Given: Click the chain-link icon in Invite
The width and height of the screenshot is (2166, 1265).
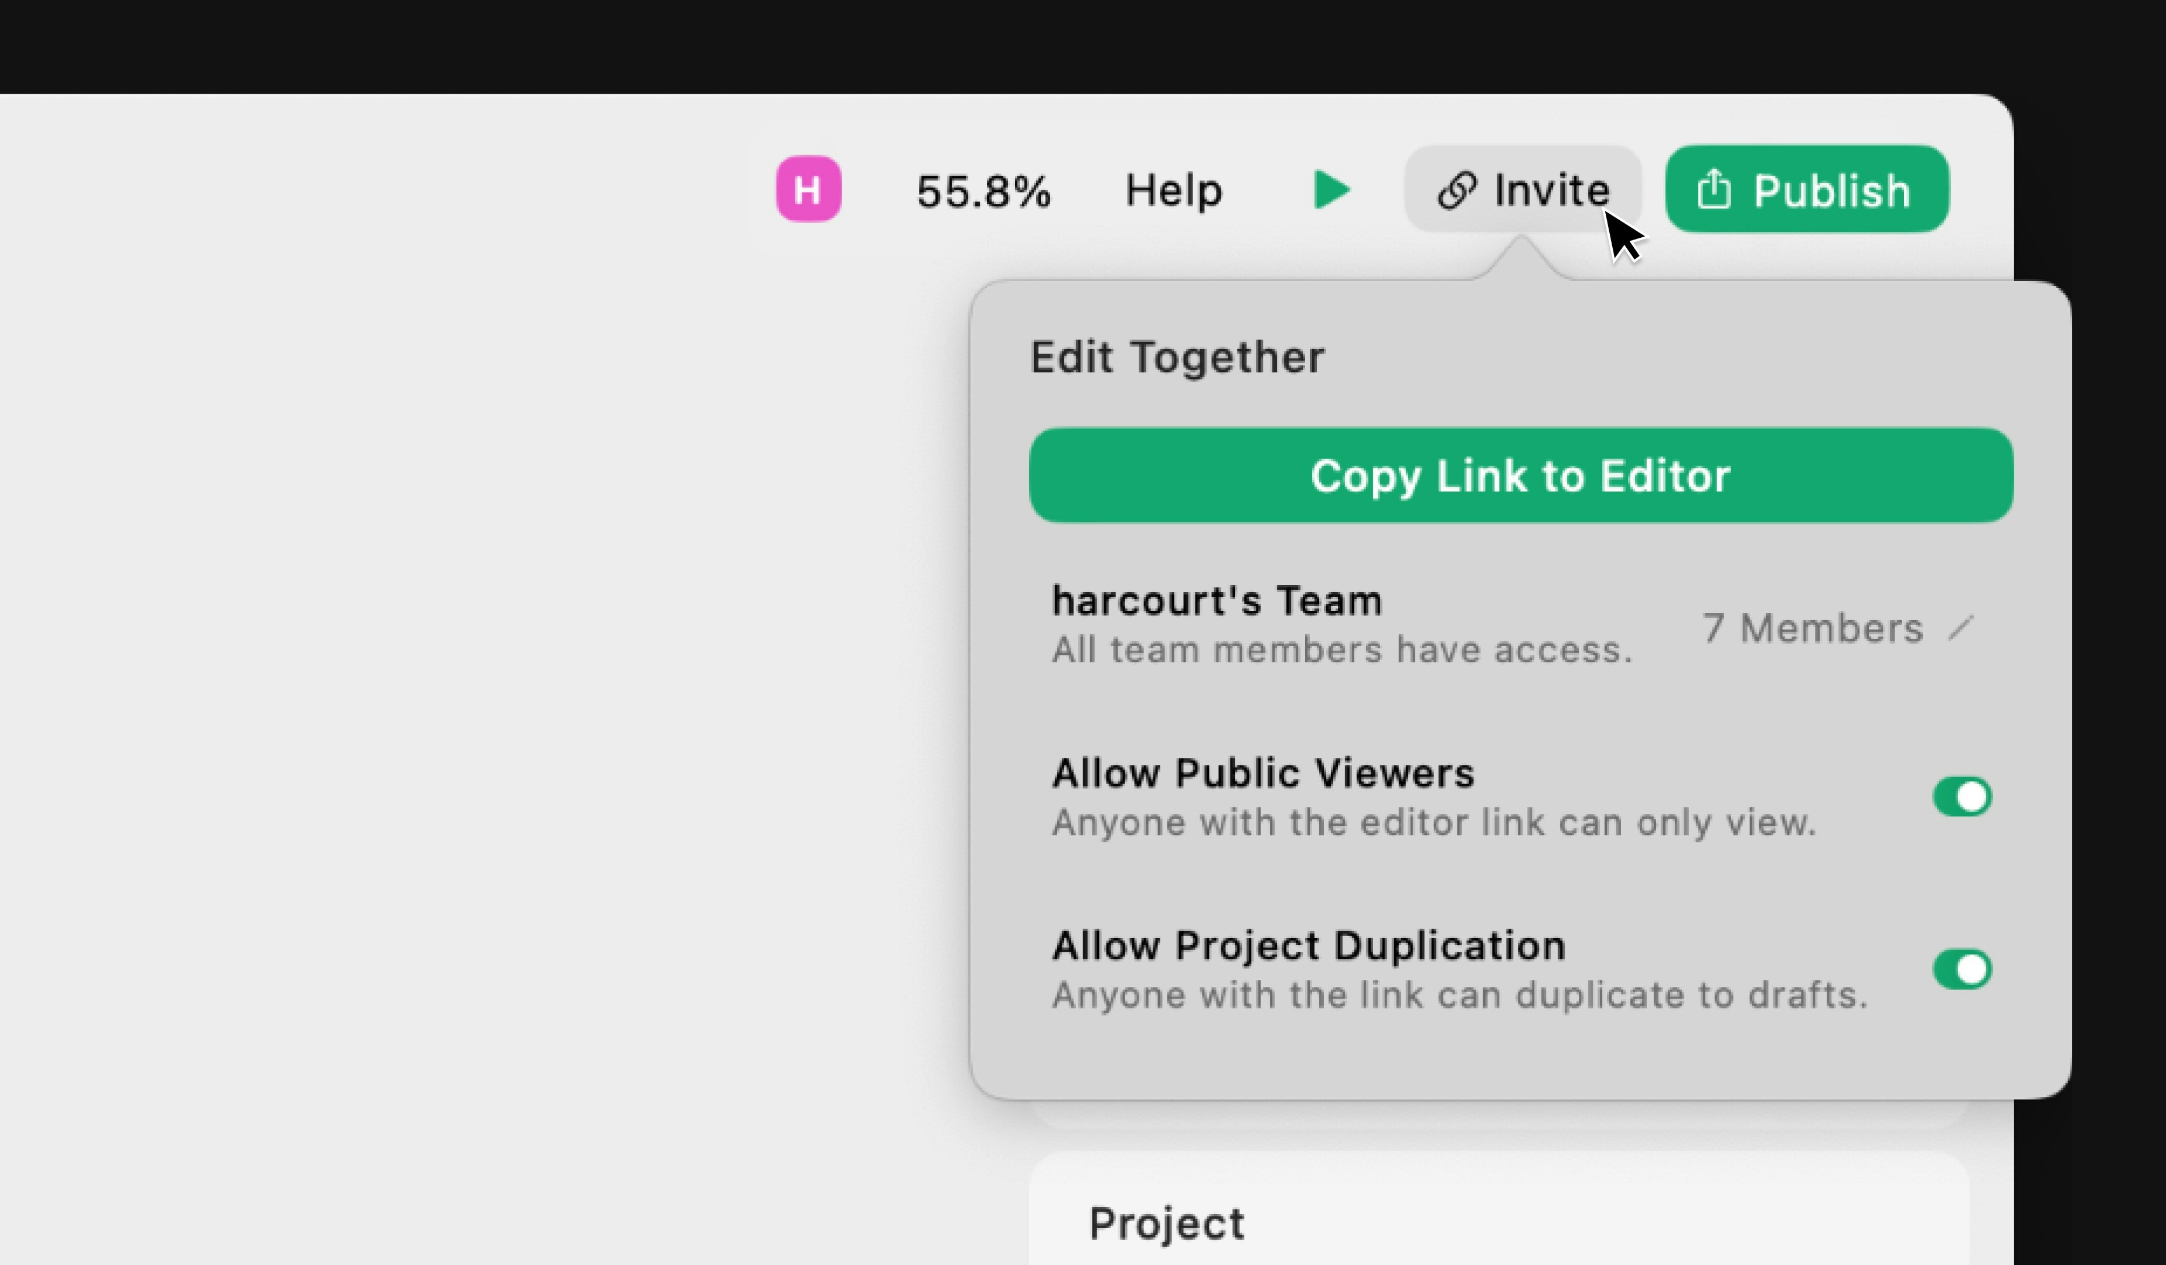Looking at the screenshot, I should coord(1457,190).
